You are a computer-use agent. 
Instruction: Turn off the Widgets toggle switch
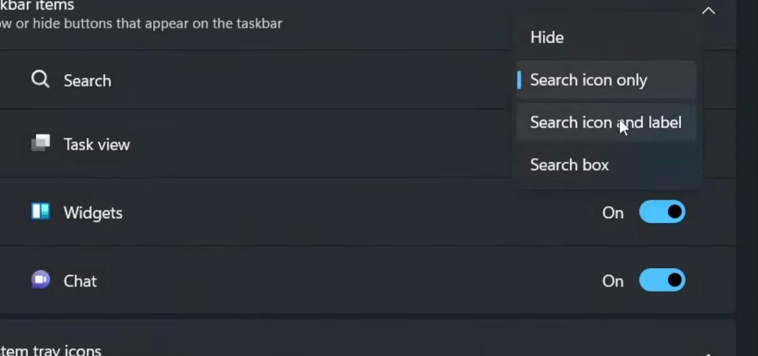[662, 212]
